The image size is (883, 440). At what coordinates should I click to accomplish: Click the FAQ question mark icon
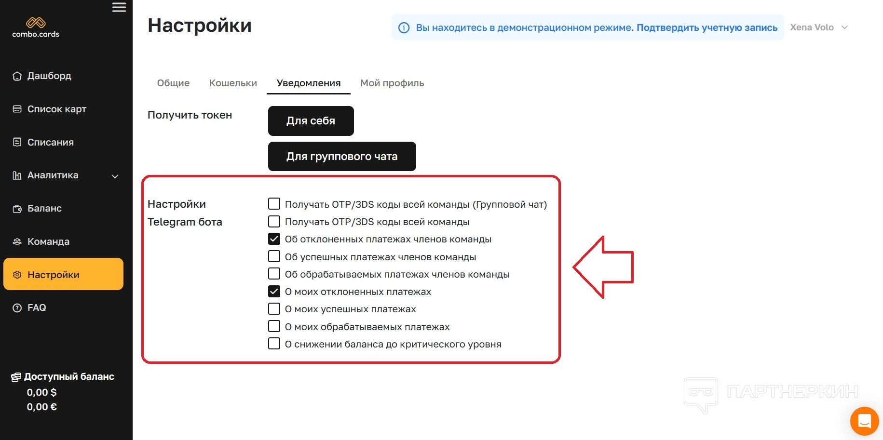pos(17,308)
